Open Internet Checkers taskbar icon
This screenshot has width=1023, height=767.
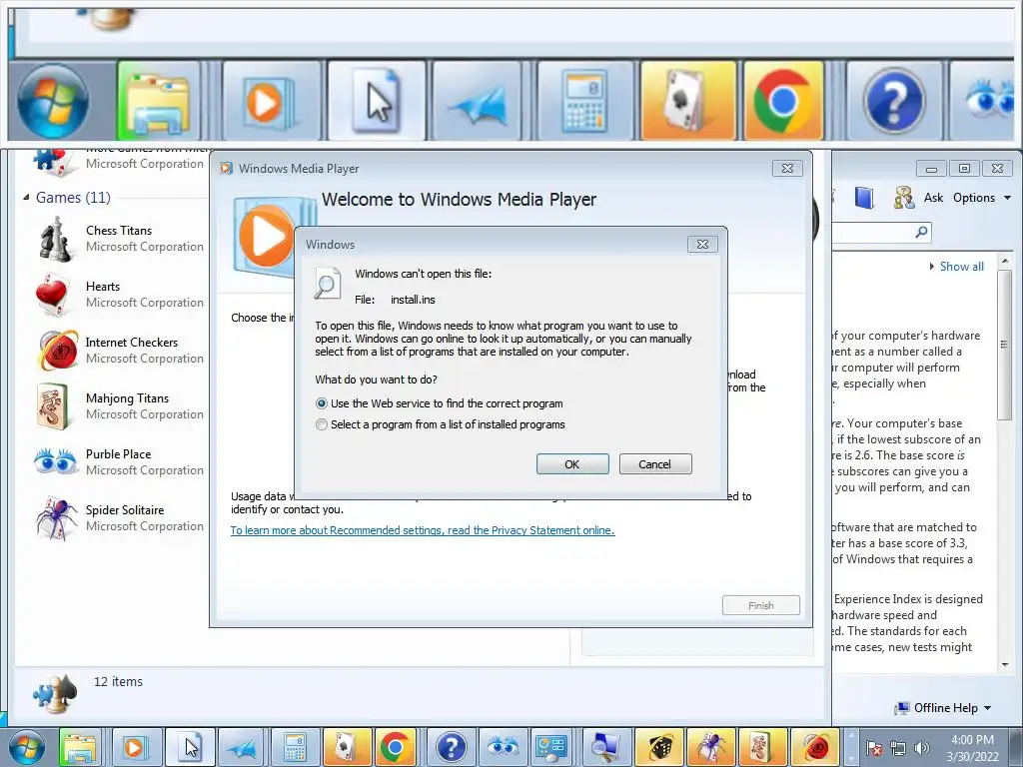[x=815, y=747]
